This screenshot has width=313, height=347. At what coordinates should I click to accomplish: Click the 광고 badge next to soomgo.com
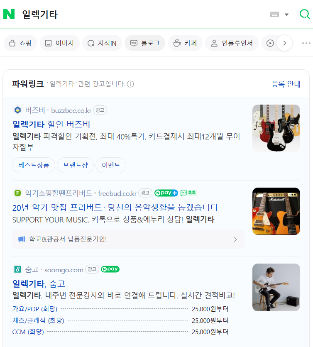pos(92,269)
